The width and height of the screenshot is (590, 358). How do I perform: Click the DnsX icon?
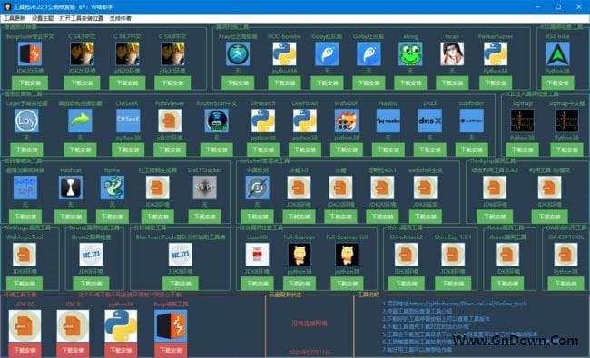pyautogui.click(x=430, y=121)
